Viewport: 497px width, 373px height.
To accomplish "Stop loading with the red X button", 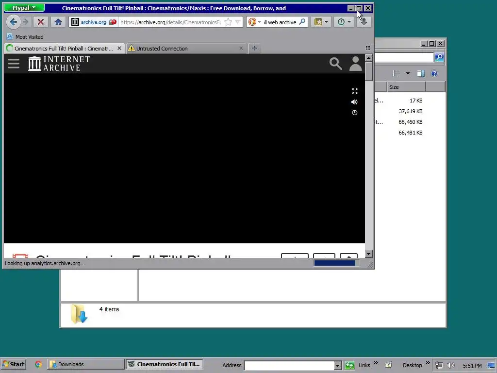I will (x=41, y=22).
